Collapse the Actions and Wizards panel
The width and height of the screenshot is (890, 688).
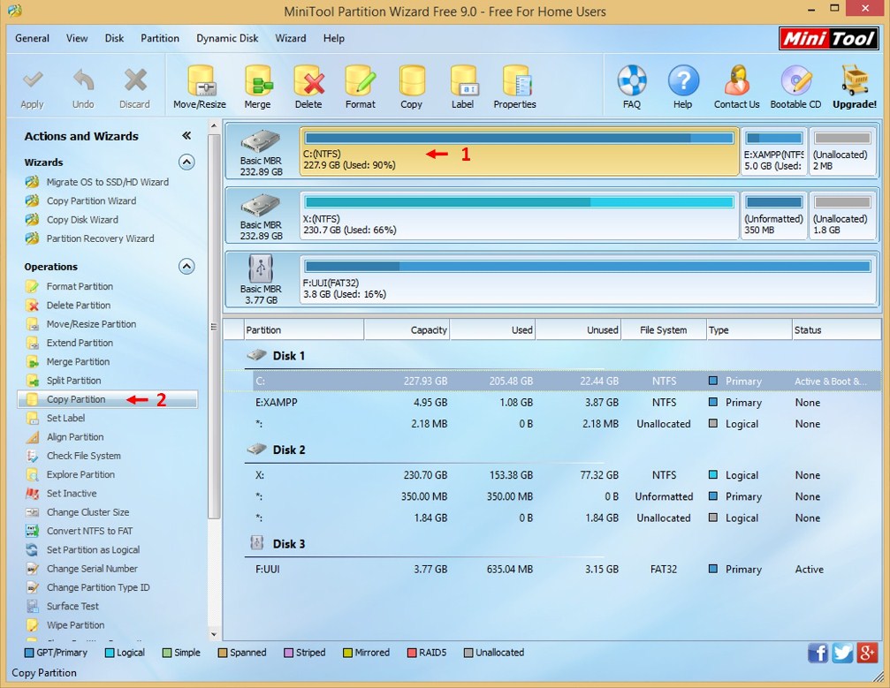click(x=186, y=135)
